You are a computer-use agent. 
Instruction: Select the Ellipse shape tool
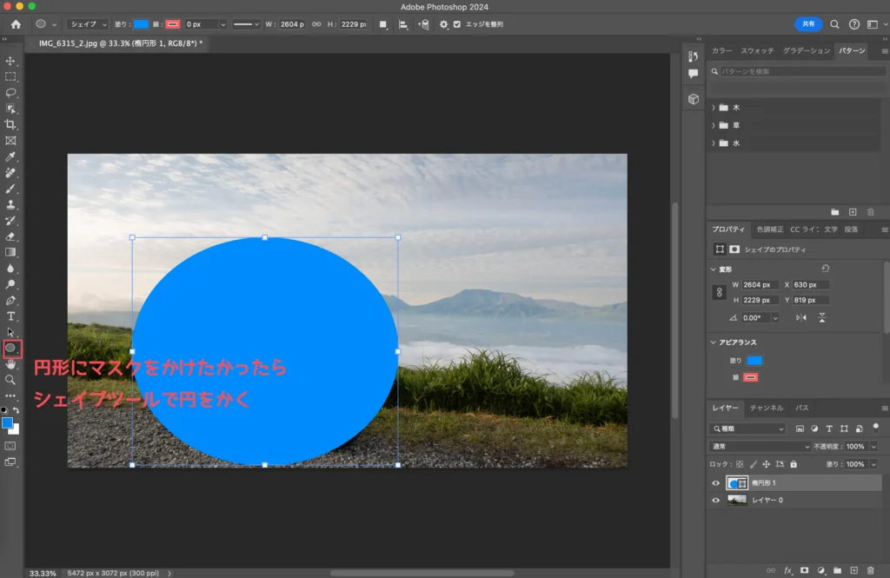[11, 348]
